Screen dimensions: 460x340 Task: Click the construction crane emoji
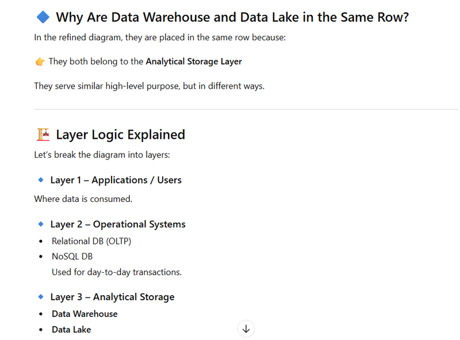(x=43, y=135)
